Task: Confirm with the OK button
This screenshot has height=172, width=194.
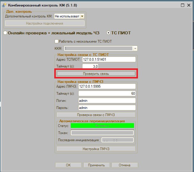Action: click(68, 165)
